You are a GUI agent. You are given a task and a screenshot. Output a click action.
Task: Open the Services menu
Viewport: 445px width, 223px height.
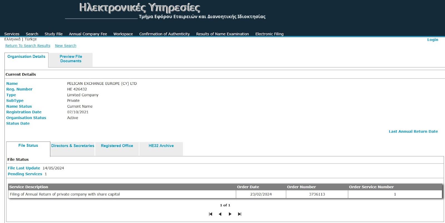(x=12, y=34)
